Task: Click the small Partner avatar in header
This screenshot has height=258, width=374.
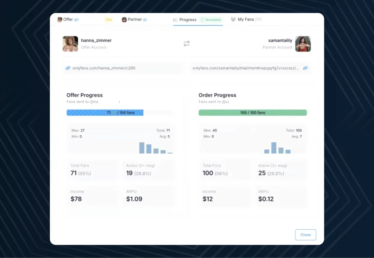Action: point(124,20)
